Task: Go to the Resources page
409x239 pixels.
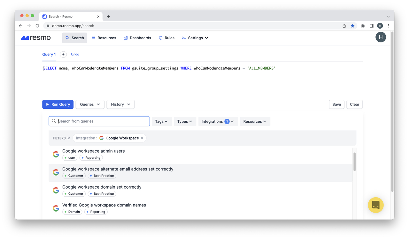Action: point(104,38)
